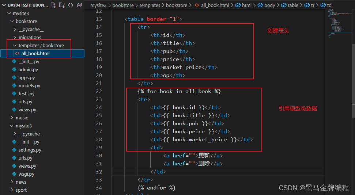Click mysite3 in the breadcrumb
Image resolution: width=355 pixels, height=195 pixels.
[x=98, y=5]
